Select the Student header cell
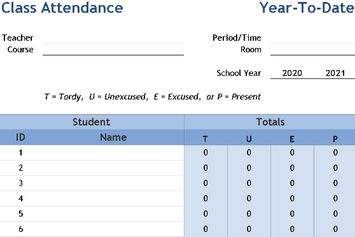This screenshot has height=237, width=355. point(92,122)
